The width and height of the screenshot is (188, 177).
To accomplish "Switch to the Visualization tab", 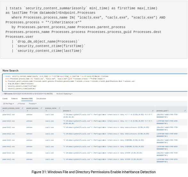I will pos(41,99).
